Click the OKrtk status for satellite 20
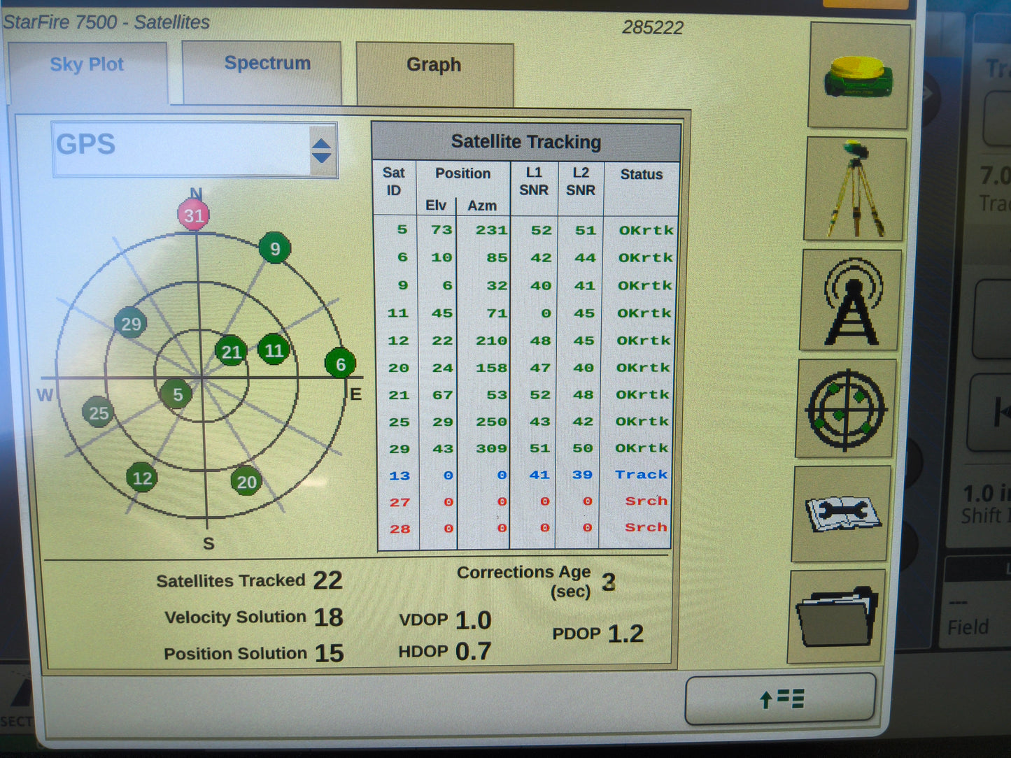 [x=643, y=367]
